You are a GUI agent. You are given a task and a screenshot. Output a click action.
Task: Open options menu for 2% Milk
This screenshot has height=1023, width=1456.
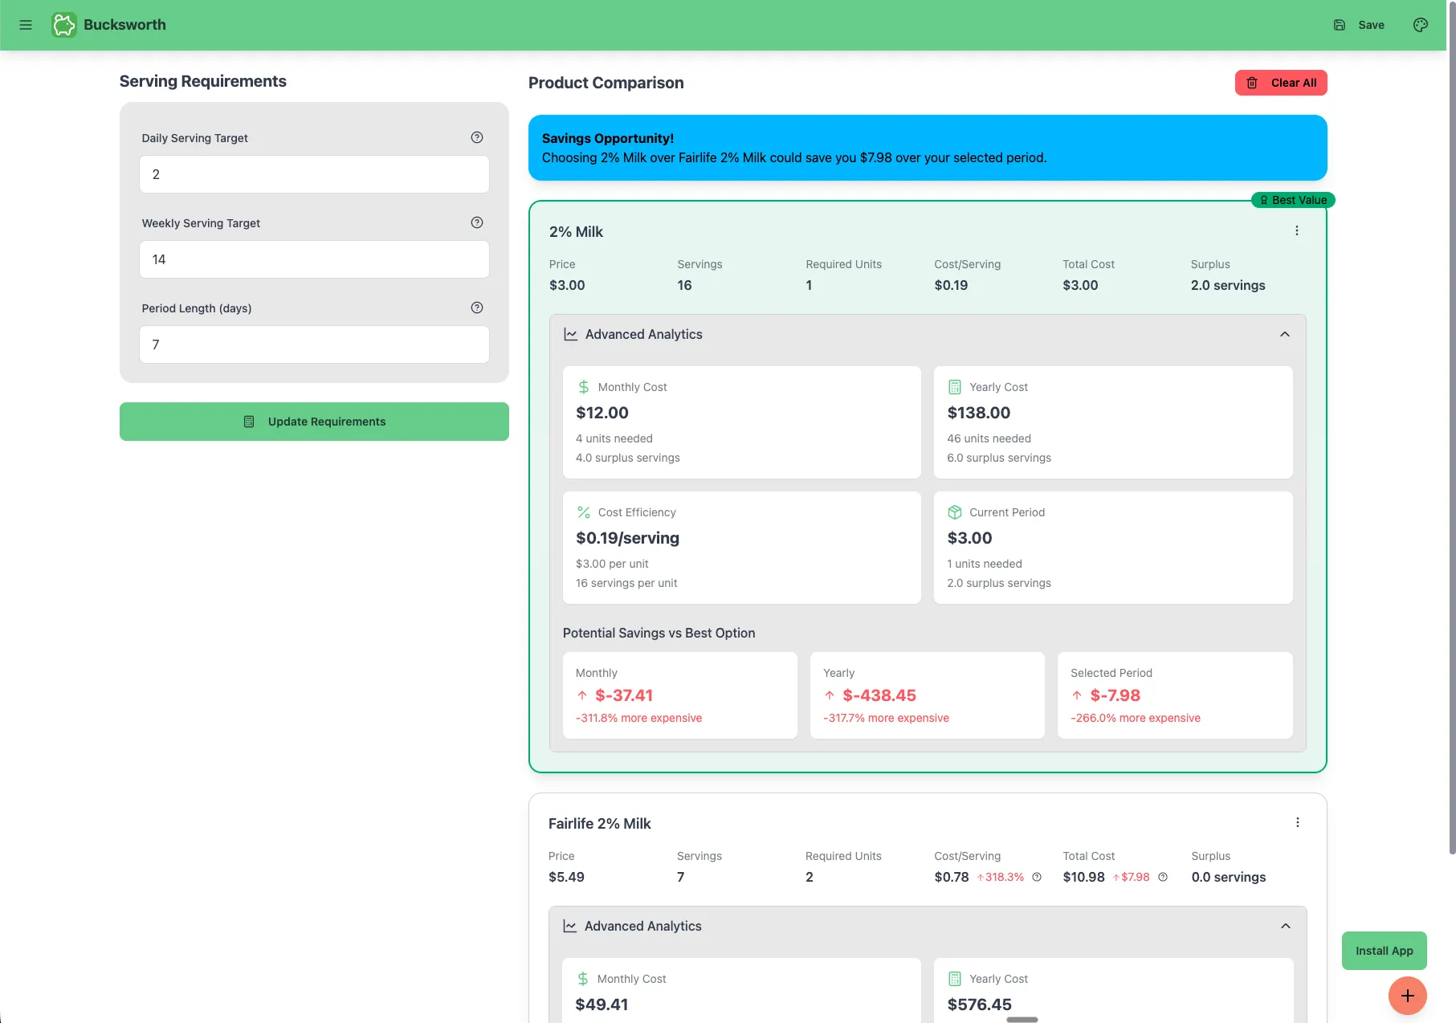coord(1296,230)
